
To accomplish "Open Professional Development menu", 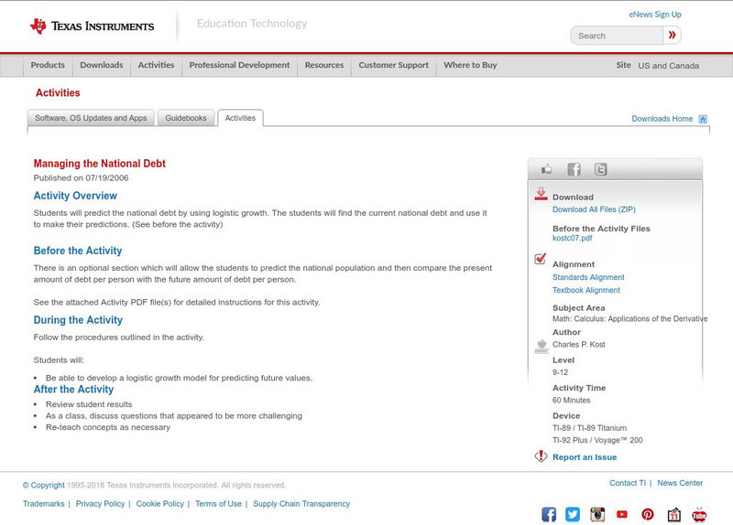I will [239, 65].
